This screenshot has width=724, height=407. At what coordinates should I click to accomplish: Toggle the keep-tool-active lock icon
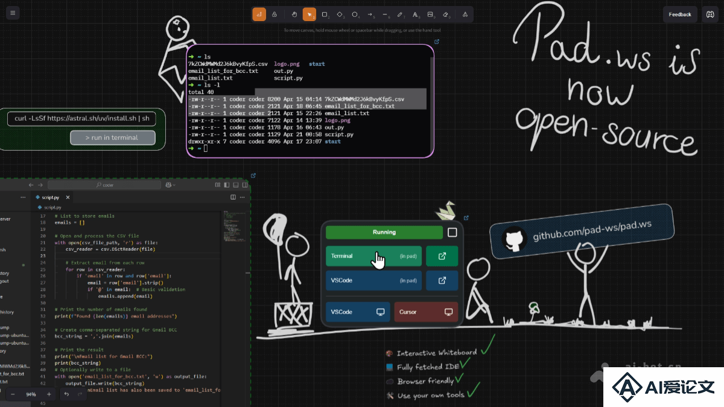point(275,14)
